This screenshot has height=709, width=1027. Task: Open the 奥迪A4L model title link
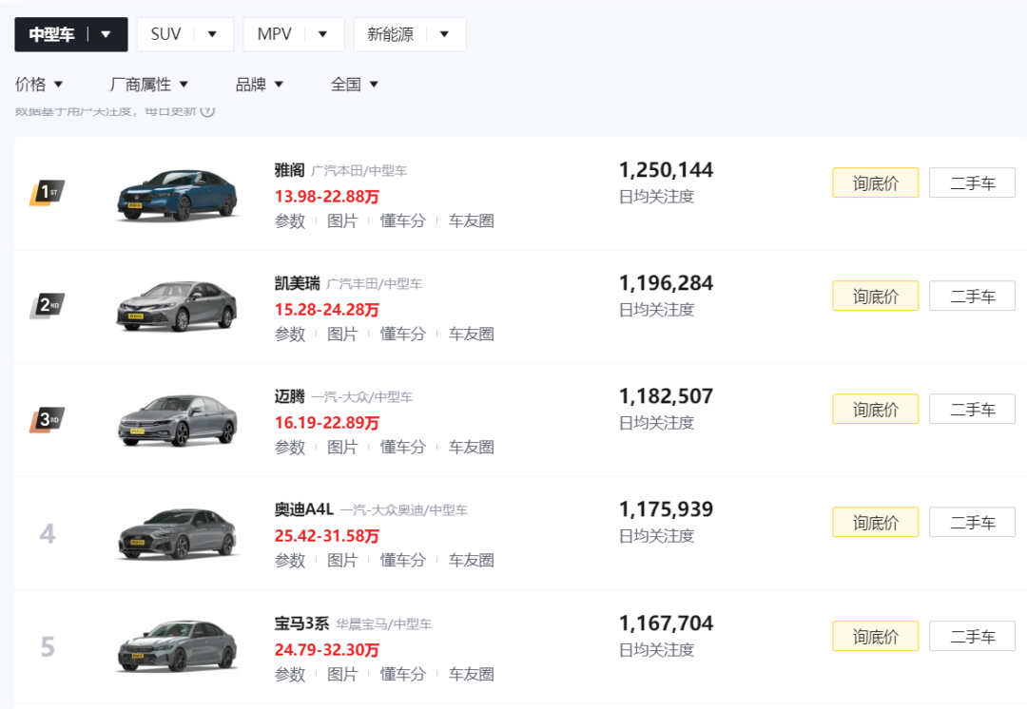(x=304, y=510)
